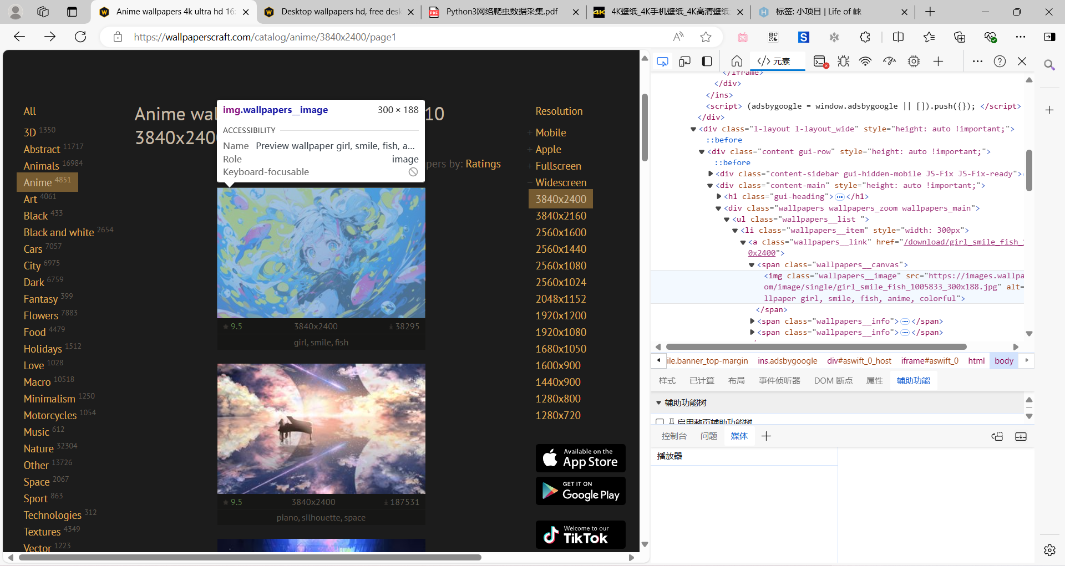This screenshot has height=566, width=1065.
Task: Open the Network panel wifi icon
Action: (865, 62)
